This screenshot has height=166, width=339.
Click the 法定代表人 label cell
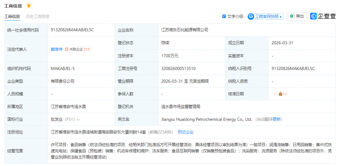pyautogui.click(x=26, y=49)
